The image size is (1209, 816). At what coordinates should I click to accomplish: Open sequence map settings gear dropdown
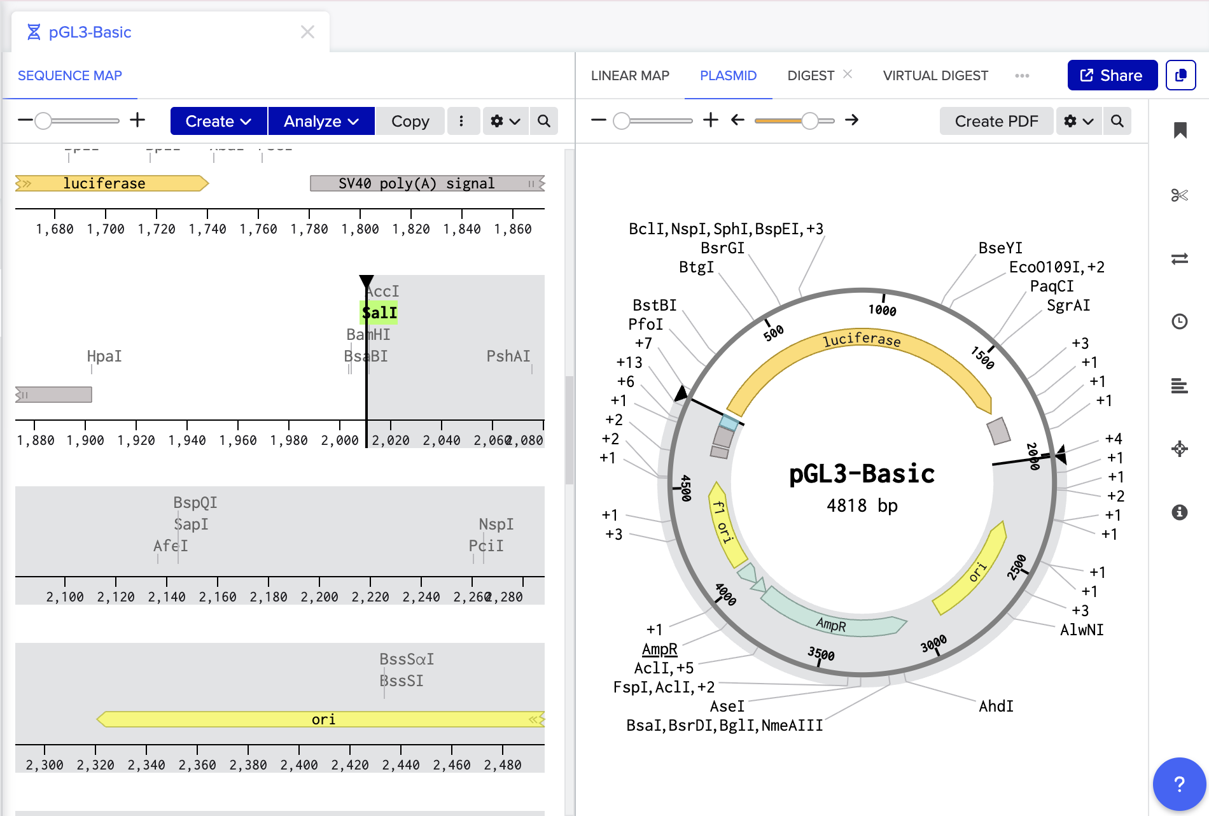pos(506,121)
